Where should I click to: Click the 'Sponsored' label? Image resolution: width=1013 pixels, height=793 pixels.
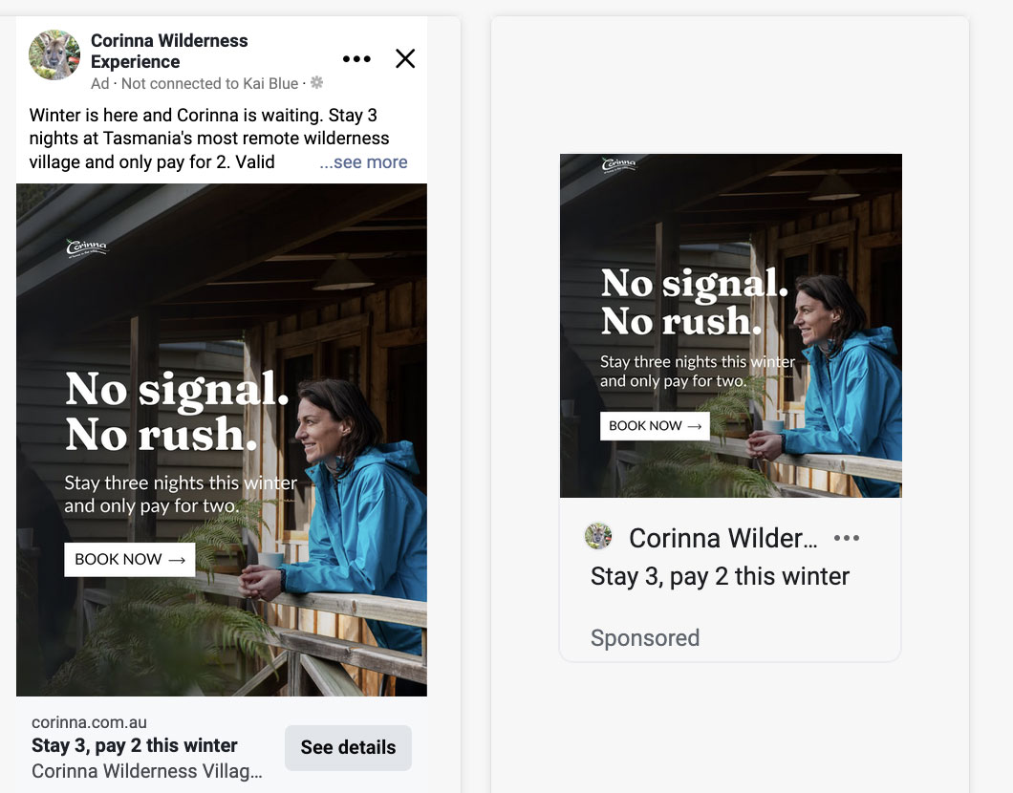click(645, 638)
